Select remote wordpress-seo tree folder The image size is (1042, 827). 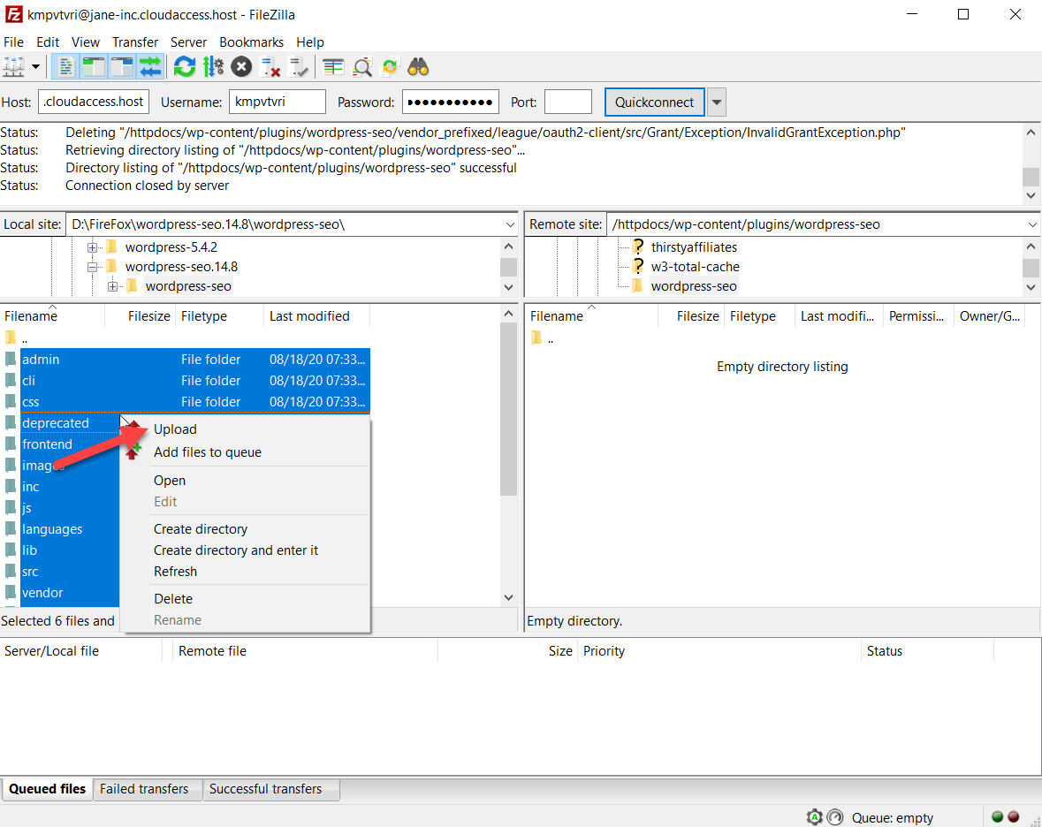[694, 286]
